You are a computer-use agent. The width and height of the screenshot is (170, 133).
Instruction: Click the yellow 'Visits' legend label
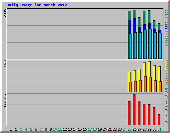pyautogui.click(x=166, y=66)
